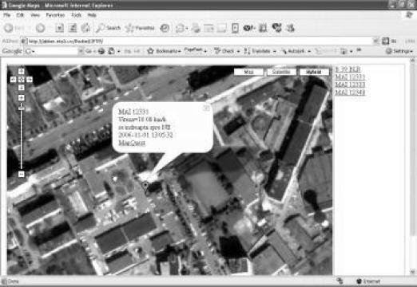Click the page vertical scrollbar
Viewport: 417px width, 287px height.
click(413, 149)
